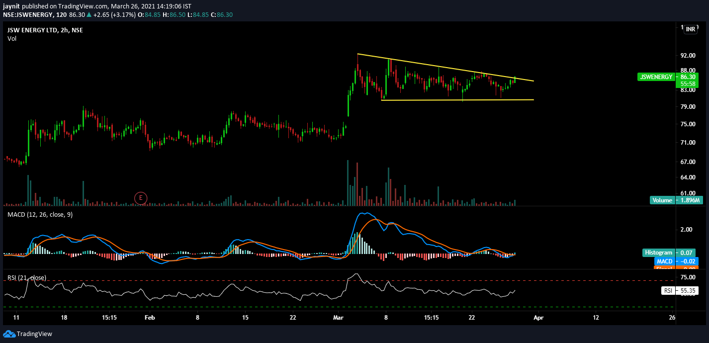Click the Histogram 0.07 value label
The height and width of the screenshot is (343, 709).
pyautogui.click(x=670, y=253)
